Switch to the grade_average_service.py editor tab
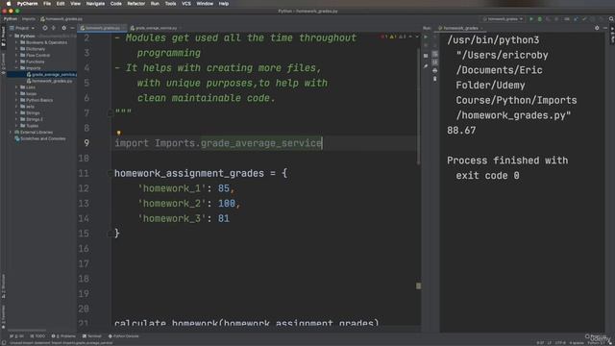 (x=156, y=28)
